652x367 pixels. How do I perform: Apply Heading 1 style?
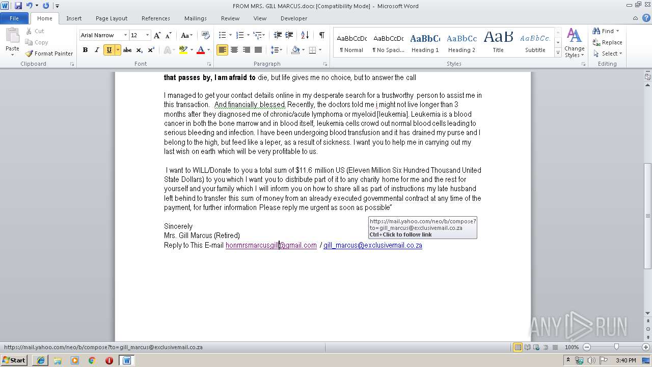[x=425, y=43]
